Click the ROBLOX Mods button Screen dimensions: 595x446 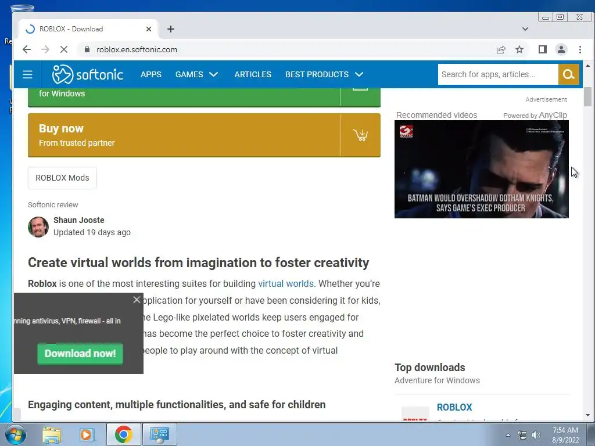pyautogui.click(x=62, y=178)
